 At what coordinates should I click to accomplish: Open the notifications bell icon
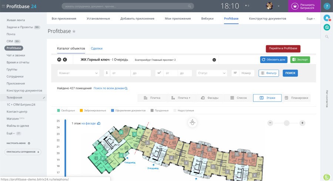pyautogui.click(x=327, y=18)
